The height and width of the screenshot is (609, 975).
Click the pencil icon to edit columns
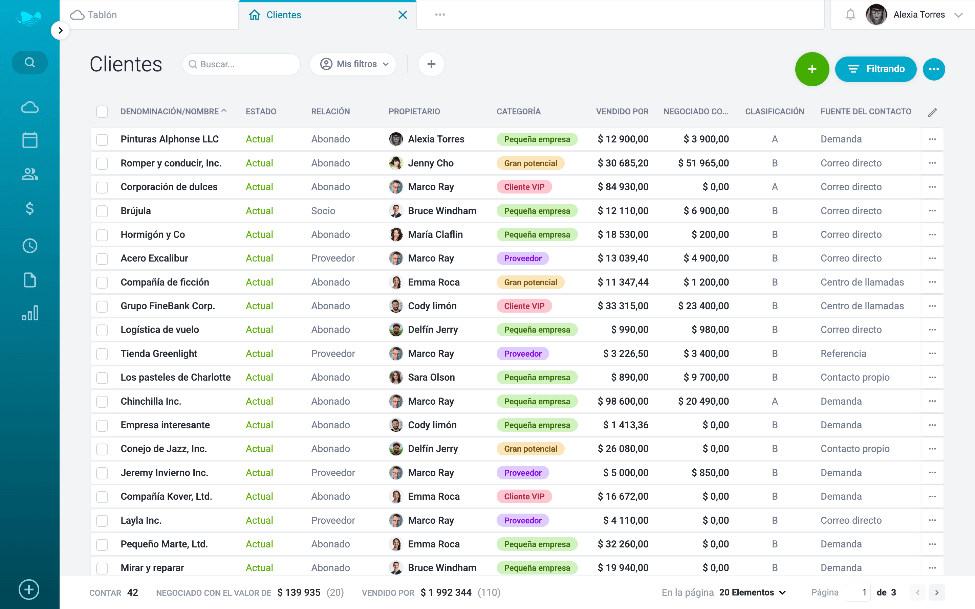932,112
